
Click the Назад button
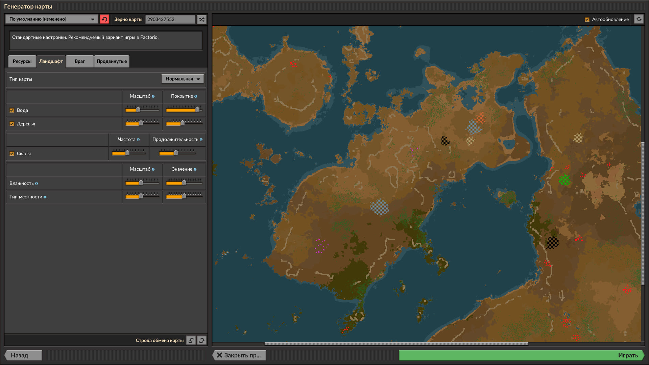pos(23,355)
